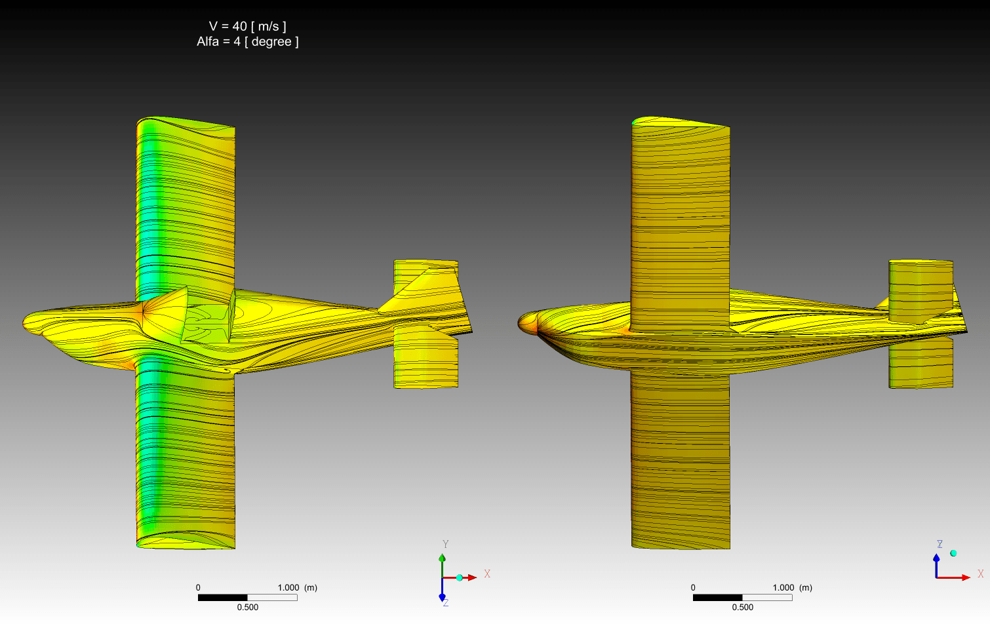Click the red X axis arrow in right triad

tap(964, 577)
